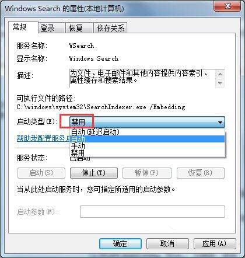Viewport: 245px width, 258px height.
Task: Pick 手动 startup type option
Action: (147, 146)
